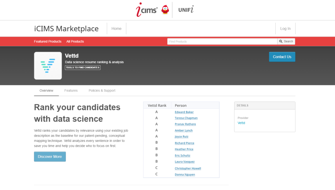335x190 pixels.
Task: Go to Featured Products
Action: [48, 41]
